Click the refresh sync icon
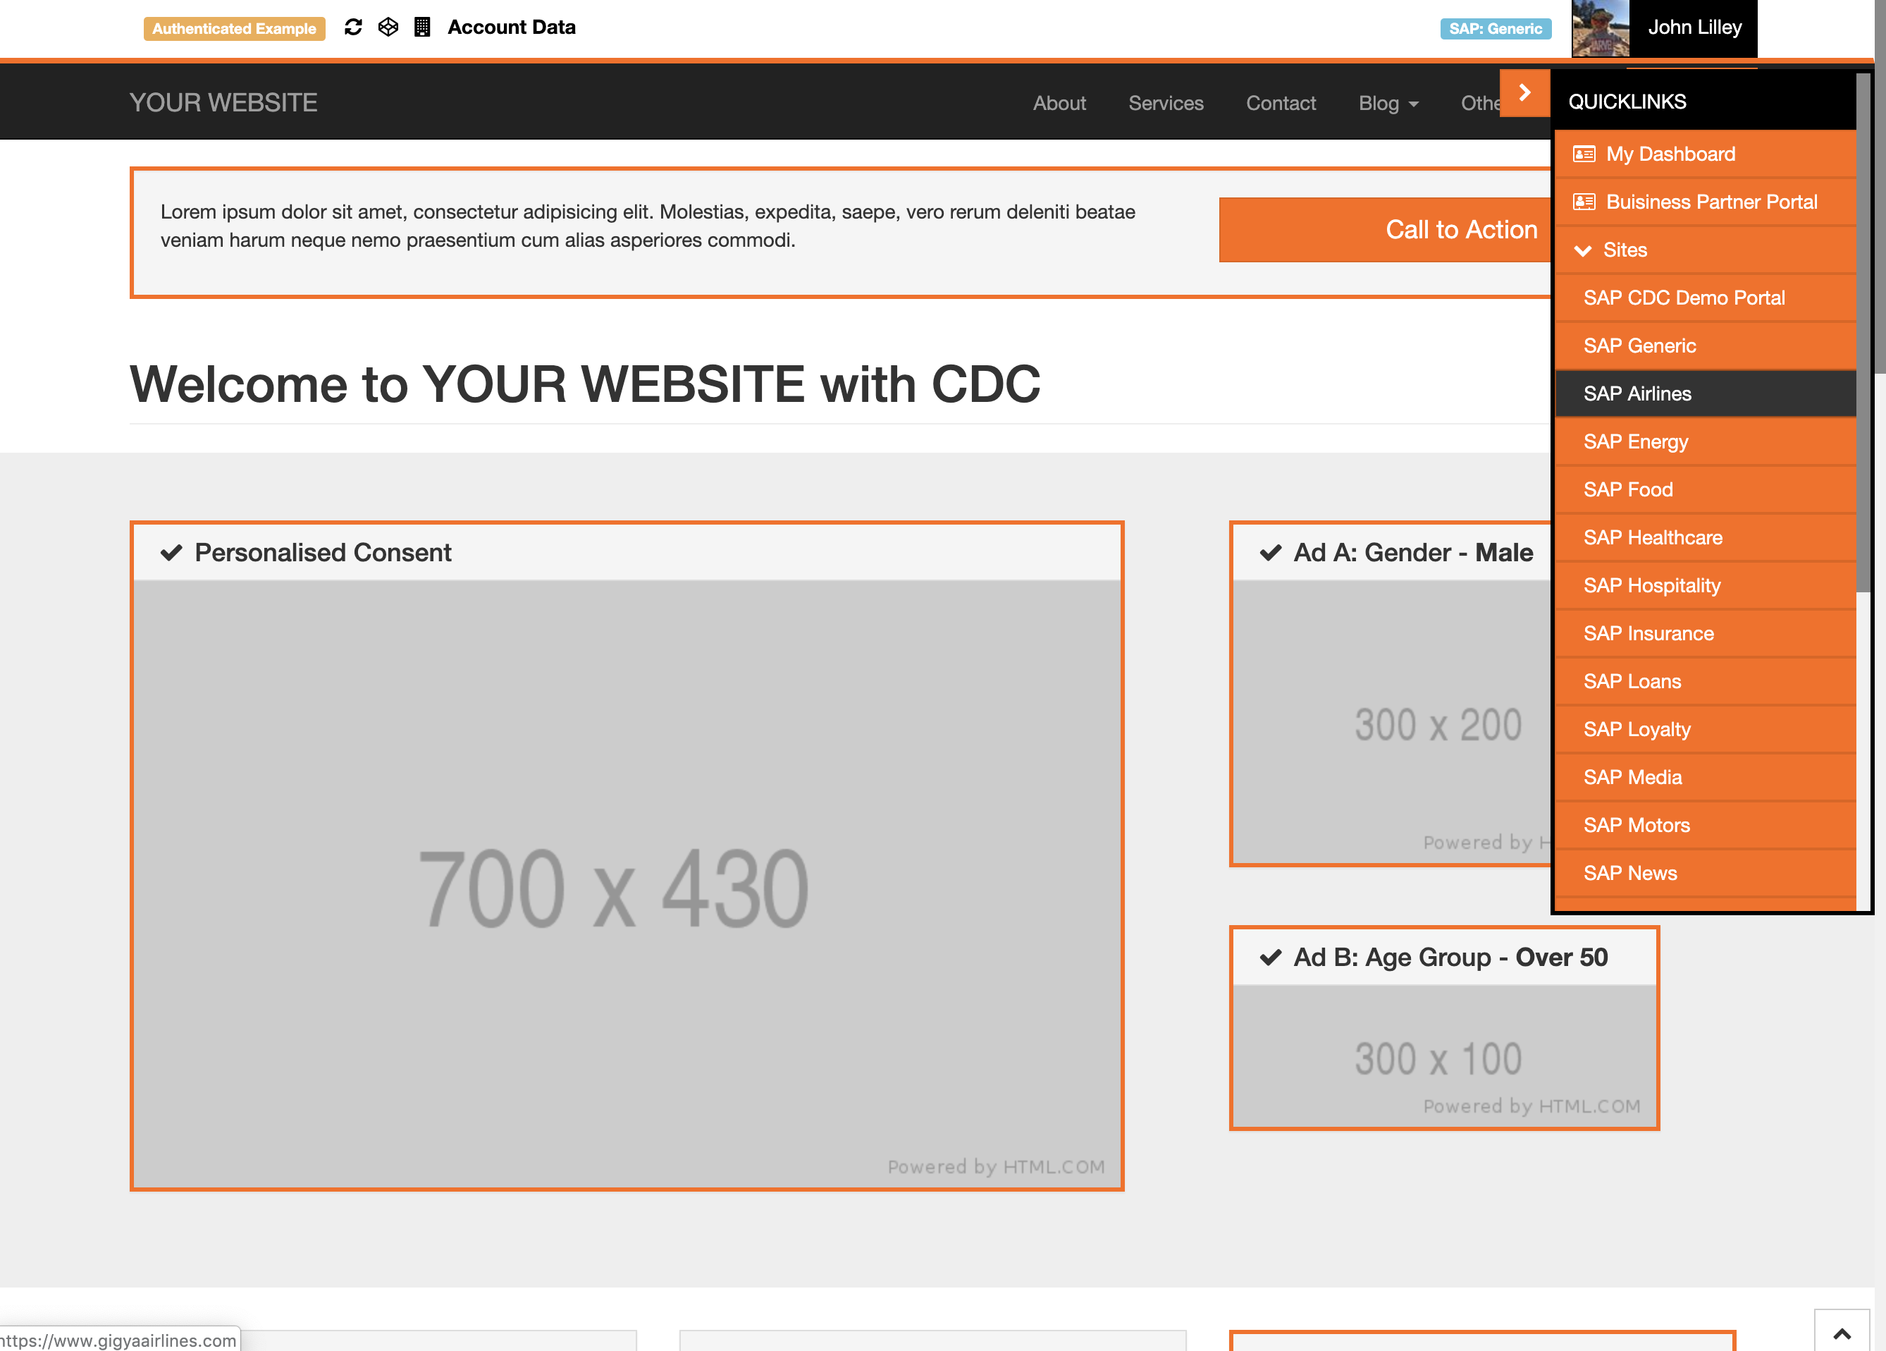Viewport: 1886px width, 1351px height. tap(353, 27)
